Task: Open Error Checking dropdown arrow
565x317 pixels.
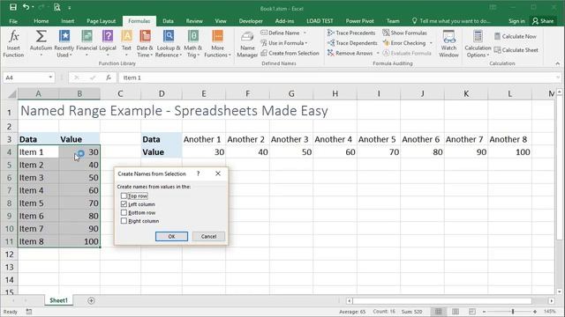Action: [431, 43]
